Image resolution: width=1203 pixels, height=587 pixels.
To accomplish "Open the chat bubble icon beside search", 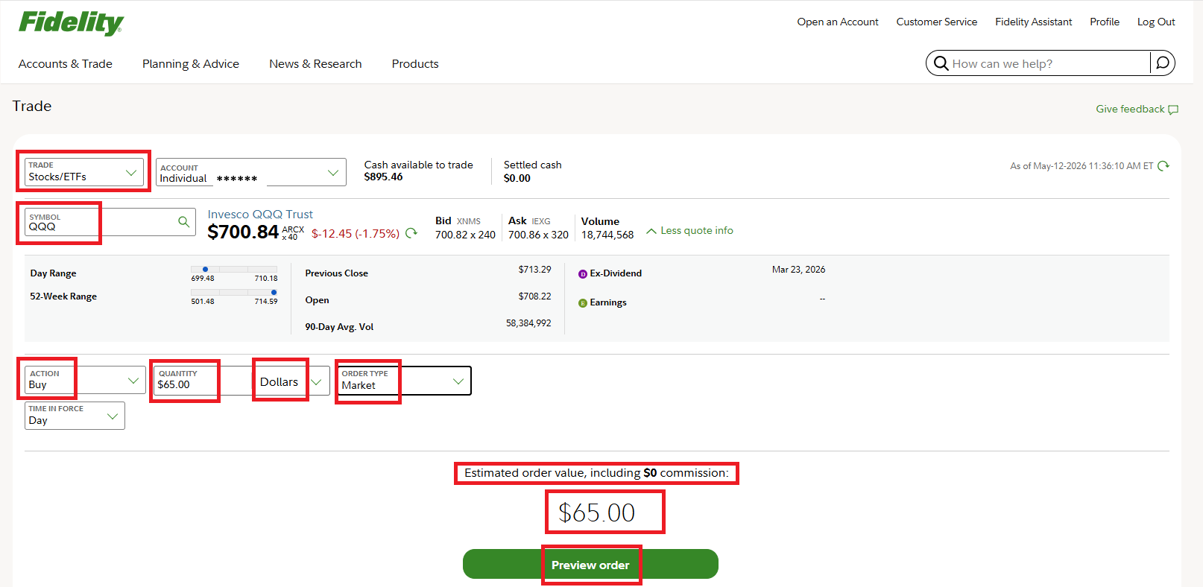I will (1163, 63).
